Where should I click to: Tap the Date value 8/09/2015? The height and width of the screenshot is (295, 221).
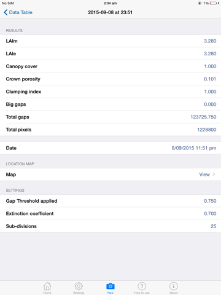tap(194, 148)
